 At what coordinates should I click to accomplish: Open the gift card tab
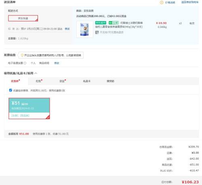[87, 81]
